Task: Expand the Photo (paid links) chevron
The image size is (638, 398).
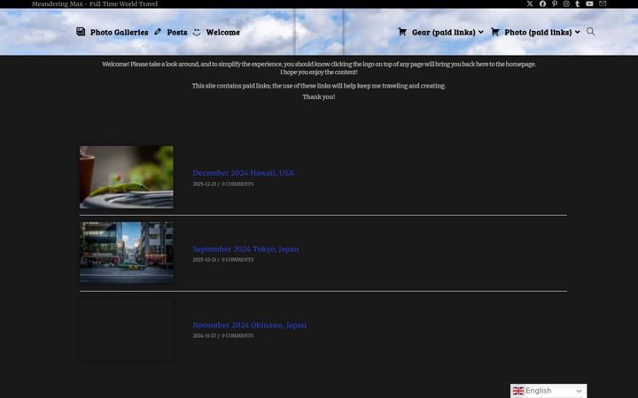Action: (x=578, y=32)
